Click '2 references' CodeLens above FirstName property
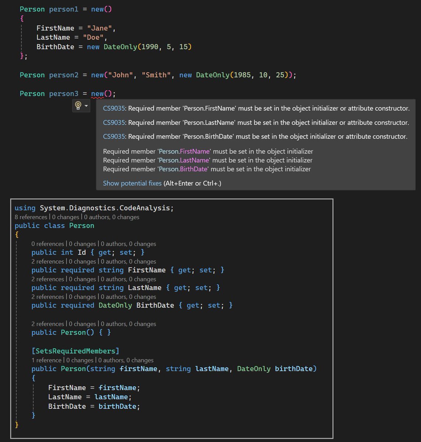 tap(48, 262)
